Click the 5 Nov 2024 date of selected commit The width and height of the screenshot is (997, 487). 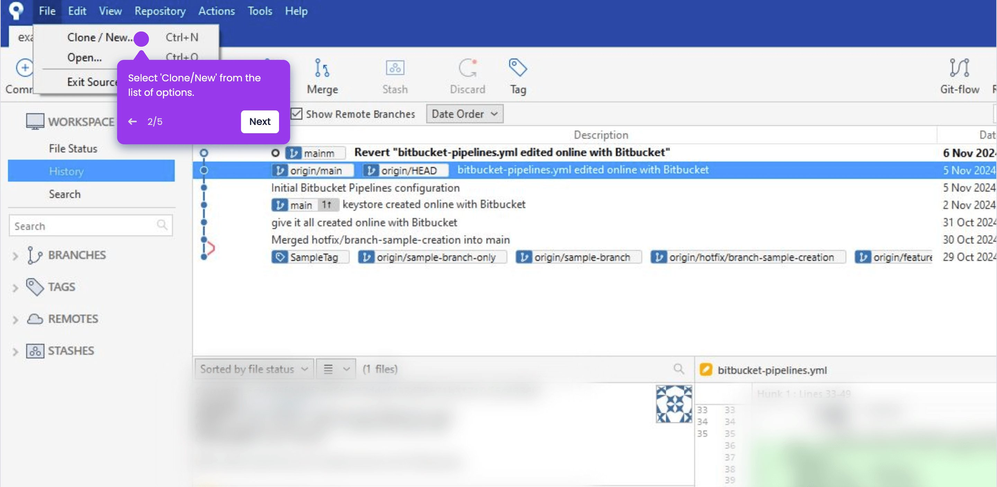pyautogui.click(x=969, y=170)
